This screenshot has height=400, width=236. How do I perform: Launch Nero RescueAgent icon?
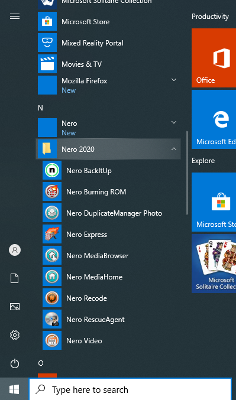[52, 319]
